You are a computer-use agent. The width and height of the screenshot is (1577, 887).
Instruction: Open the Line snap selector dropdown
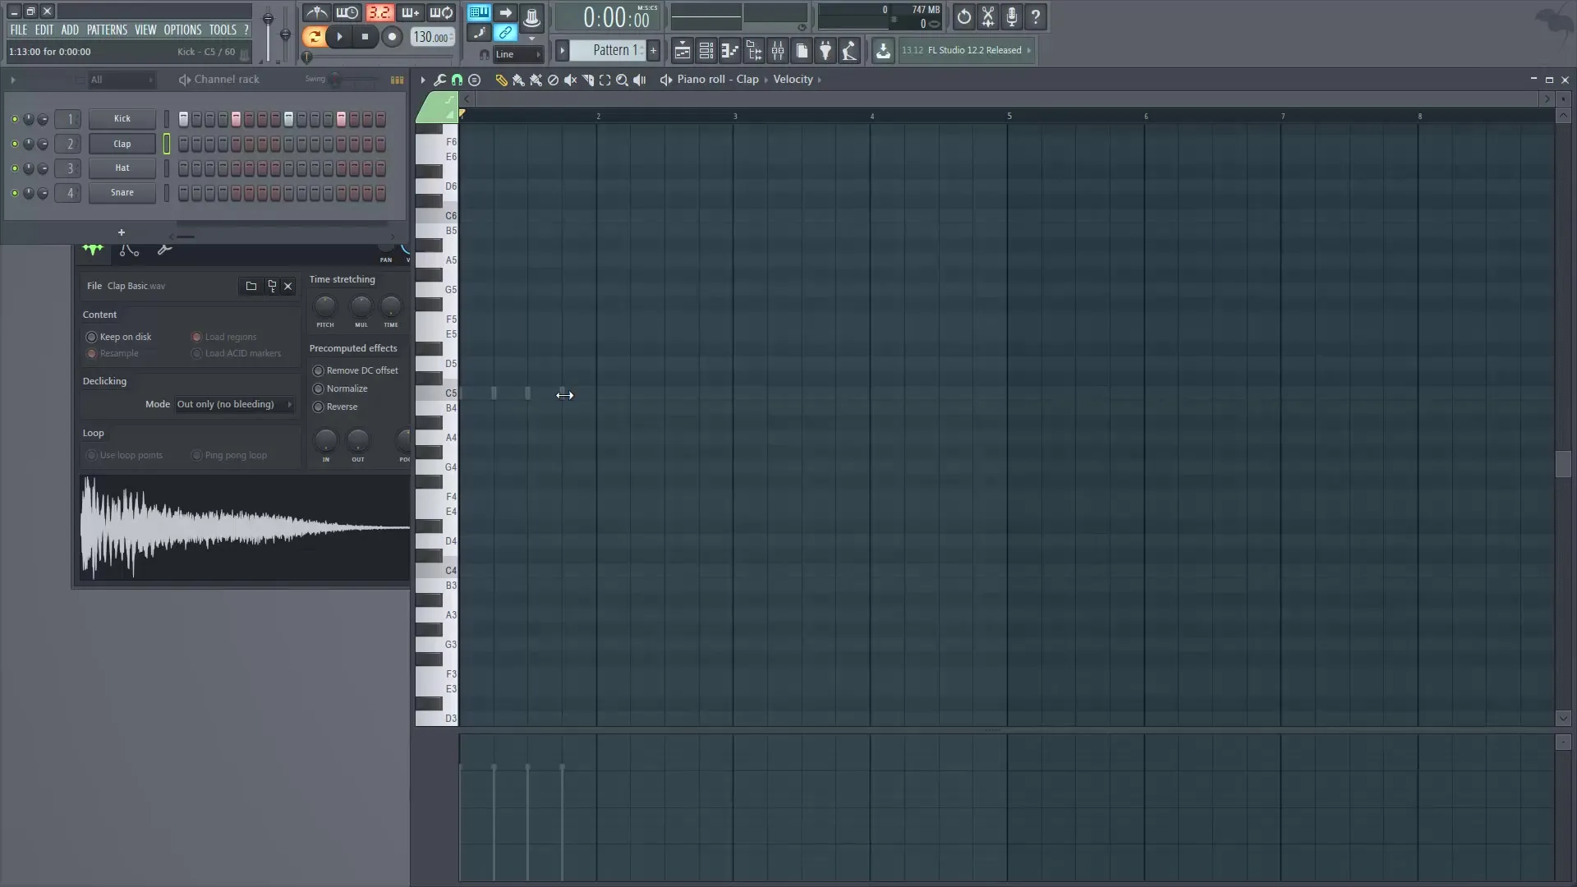coord(517,54)
